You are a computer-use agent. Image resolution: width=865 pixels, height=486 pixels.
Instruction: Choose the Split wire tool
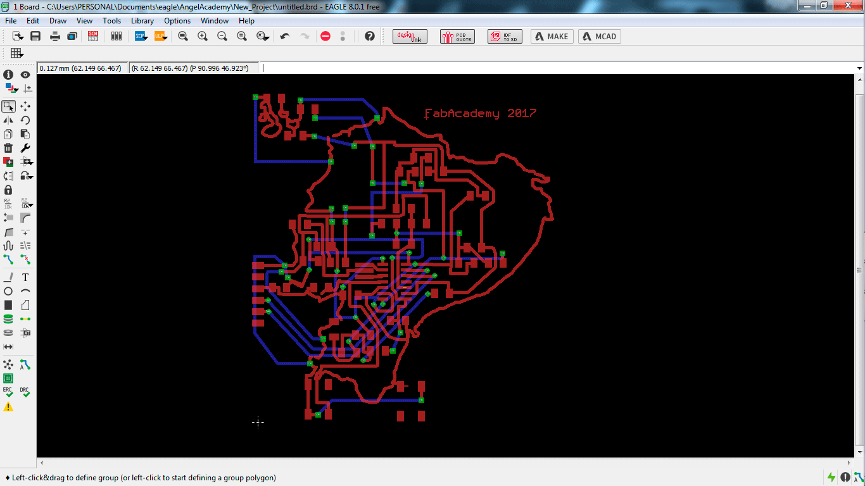[8, 232]
